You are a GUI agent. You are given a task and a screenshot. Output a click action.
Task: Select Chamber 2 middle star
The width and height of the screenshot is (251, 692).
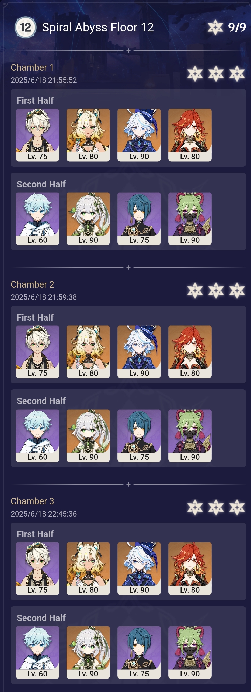point(216,291)
